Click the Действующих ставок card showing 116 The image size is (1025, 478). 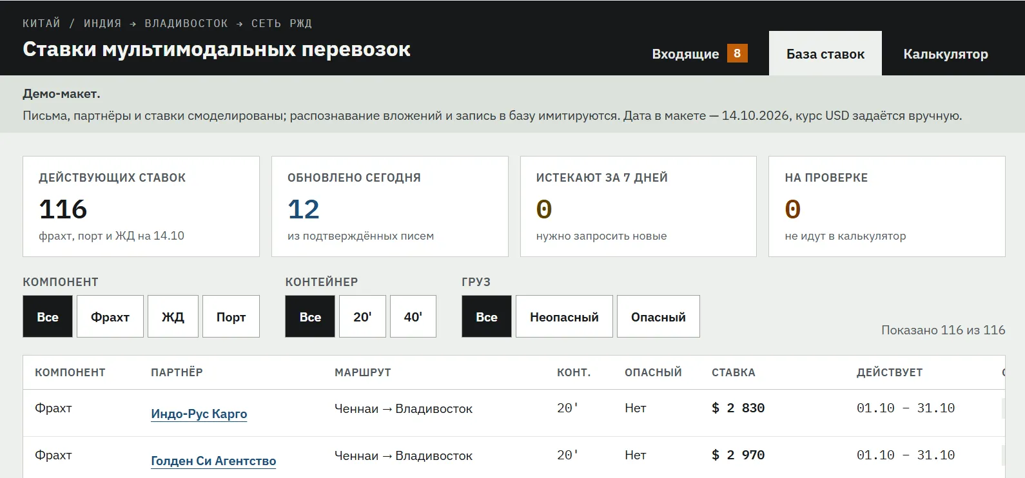pos(141,206)
